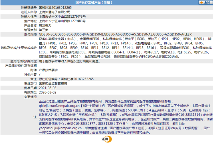Click the 型号规格 label
The height and width of the screenshot is (143, 214).
30,34
